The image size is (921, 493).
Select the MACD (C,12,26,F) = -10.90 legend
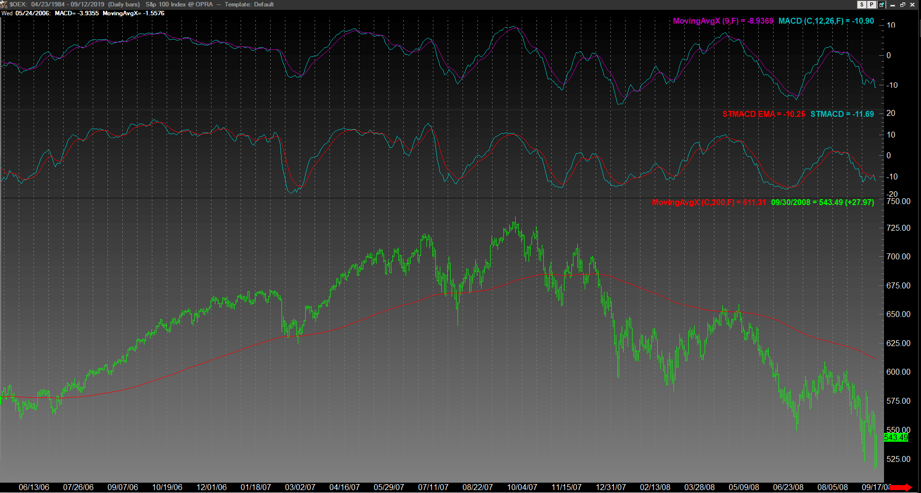(826, 21)
